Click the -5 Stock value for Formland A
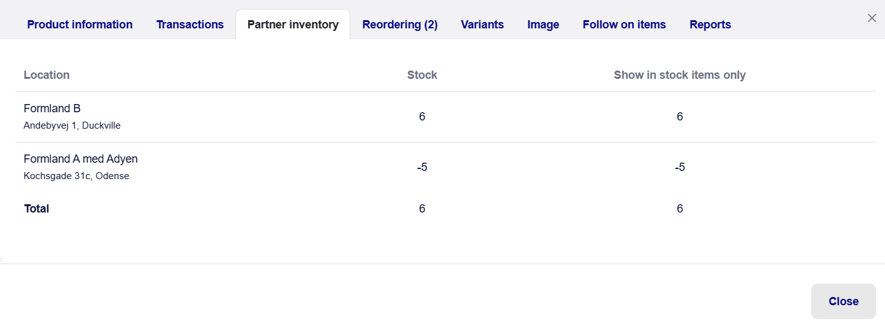 422,167
